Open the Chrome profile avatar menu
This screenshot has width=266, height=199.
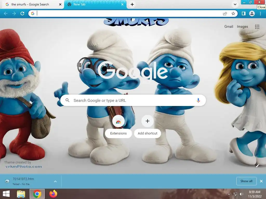[252, 13]
